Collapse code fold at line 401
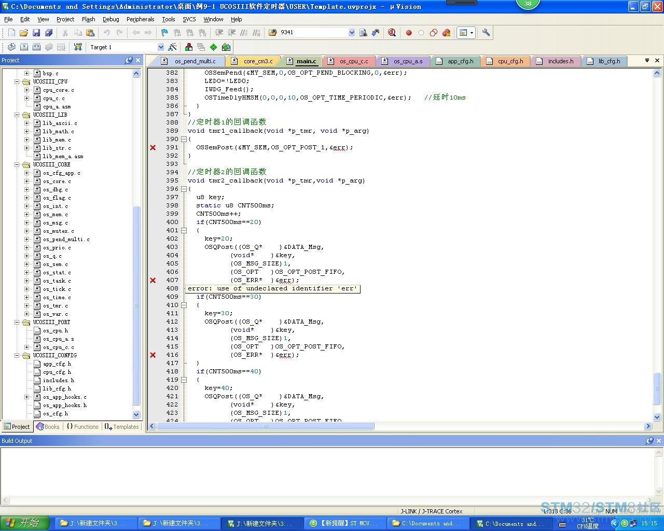Image resolution: width=664 pixels, height=531 pixels. pos(184,230)
